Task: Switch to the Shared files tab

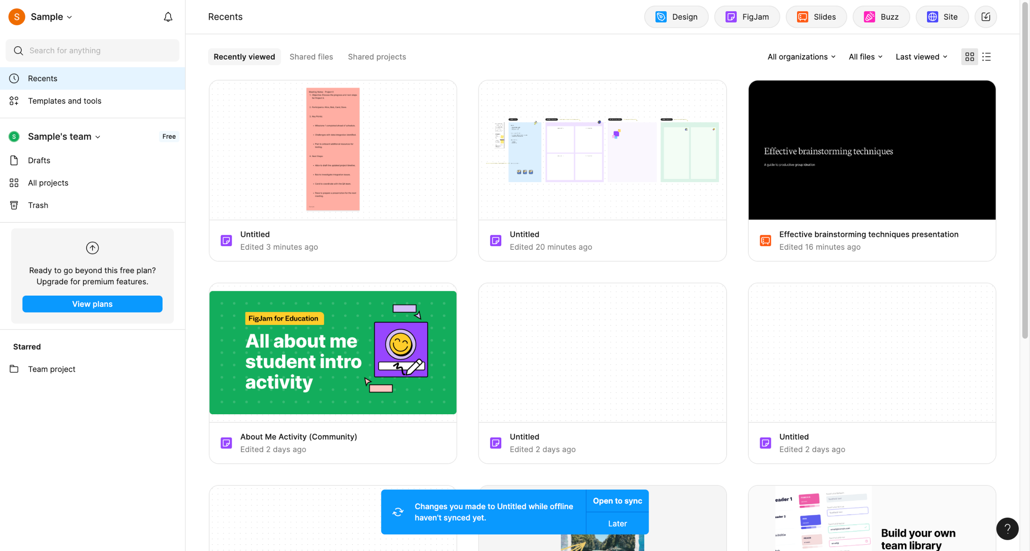Action: tap(311, 57)
